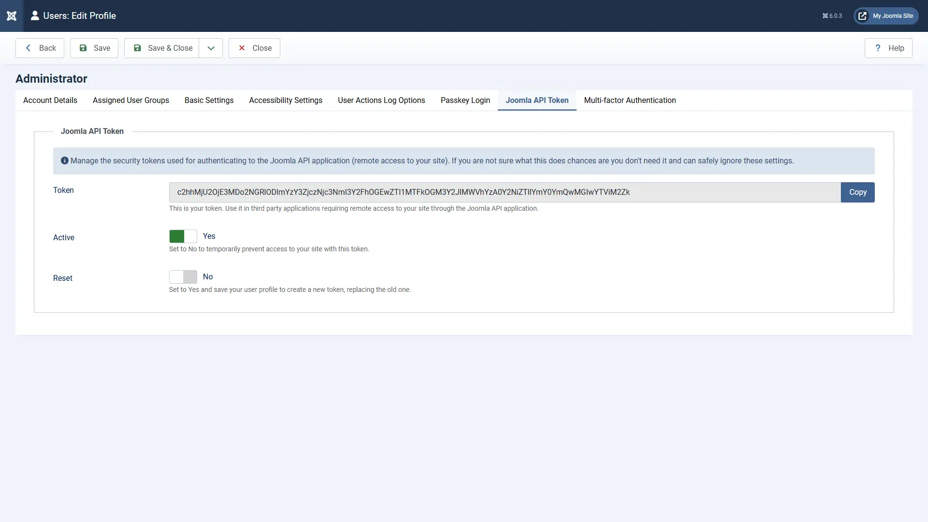
Task: Click the user profile icon in the header
Action: coord(34,15)
